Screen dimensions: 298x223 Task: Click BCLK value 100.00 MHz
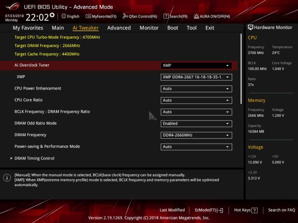(257, 69)
